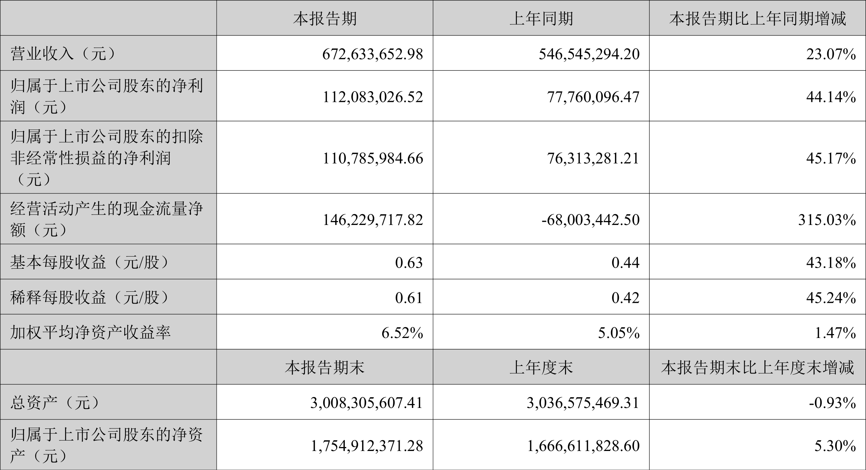This screenshot has width=866, height=470.
Task: Select total assets value 3,008,305,607.41
Action: [x=367, y=403]
